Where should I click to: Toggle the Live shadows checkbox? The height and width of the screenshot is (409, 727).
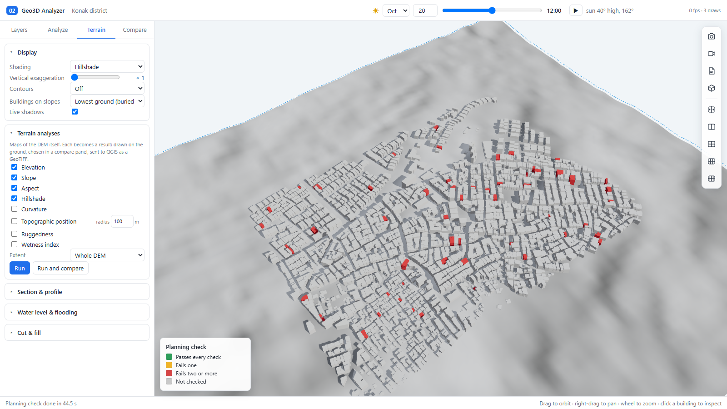(x=75, y=112)
